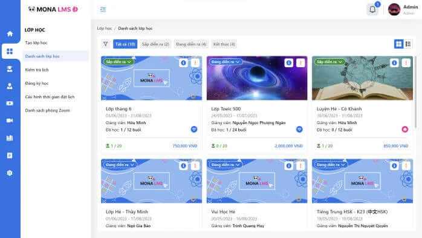The image size is (422, 238).
Task: Show info for Tiếng Trung HSK - K23
Action: pos(394,166)
